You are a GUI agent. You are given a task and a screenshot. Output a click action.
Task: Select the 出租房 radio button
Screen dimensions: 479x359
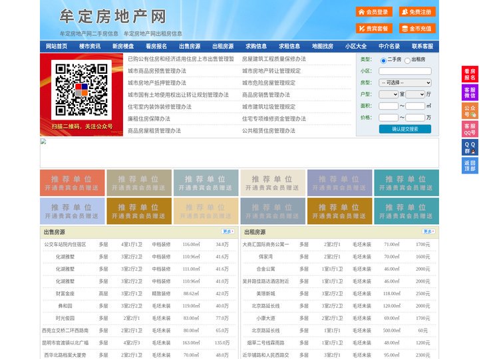(x=407, y=60)
